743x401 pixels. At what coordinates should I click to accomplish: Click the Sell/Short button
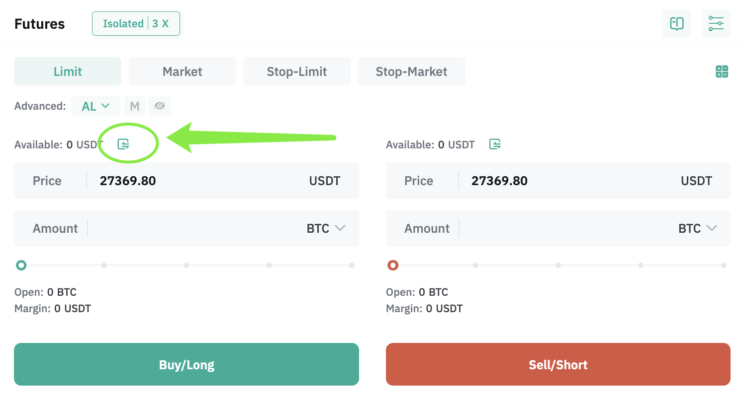tap(558, 364)
